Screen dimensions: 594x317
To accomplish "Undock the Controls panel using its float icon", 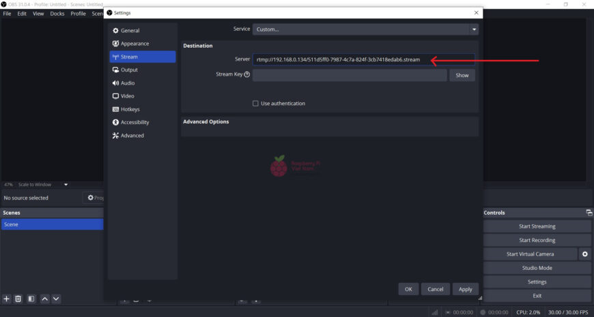I will coord(589,213).
